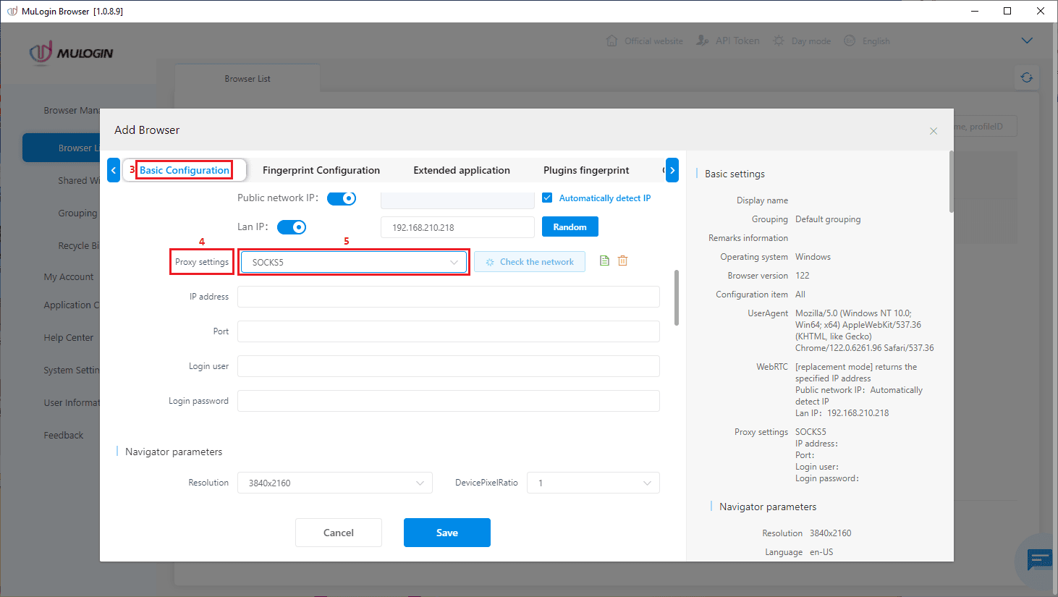
Task: Click the Login user input field
Action: pos(449,366)
